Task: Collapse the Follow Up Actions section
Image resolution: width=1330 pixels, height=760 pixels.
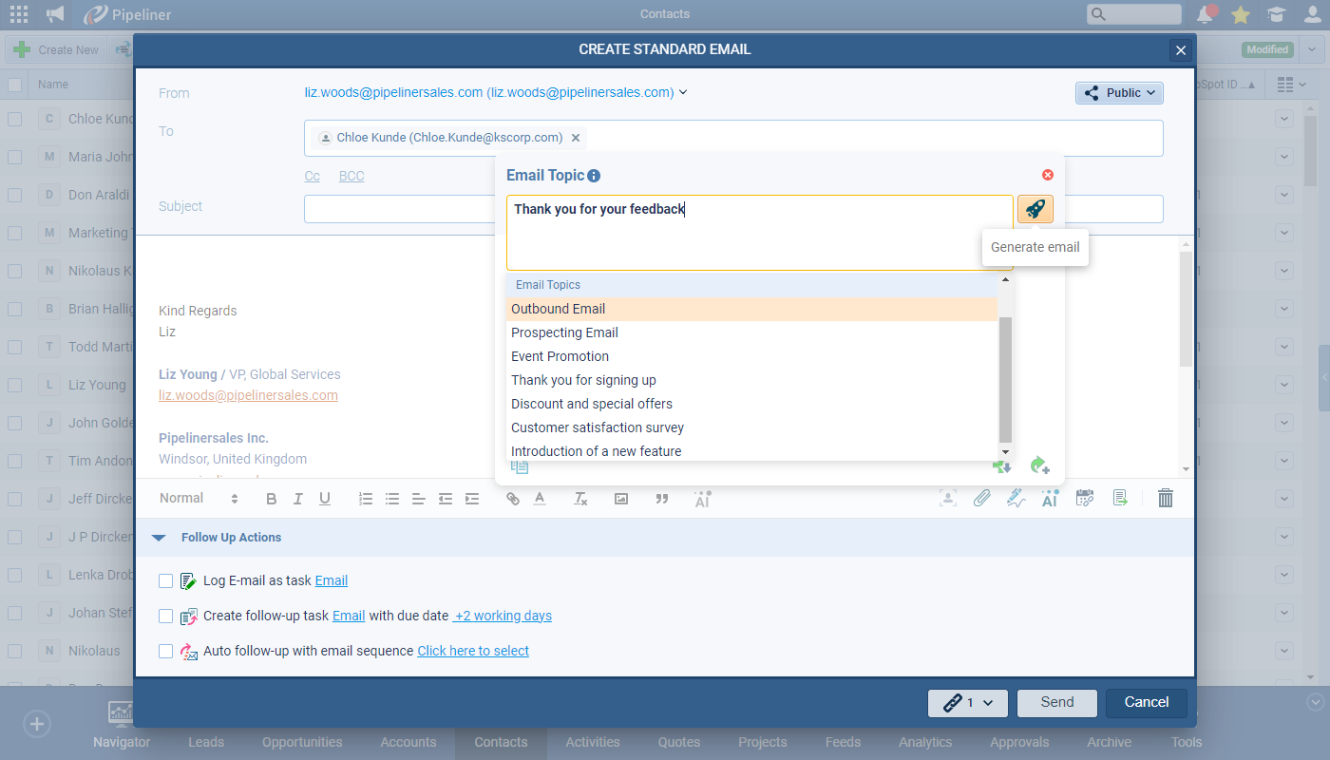Action: click(x=159, y=538)
